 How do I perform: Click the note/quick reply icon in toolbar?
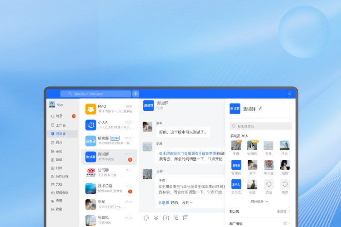[x=186, y=217]
